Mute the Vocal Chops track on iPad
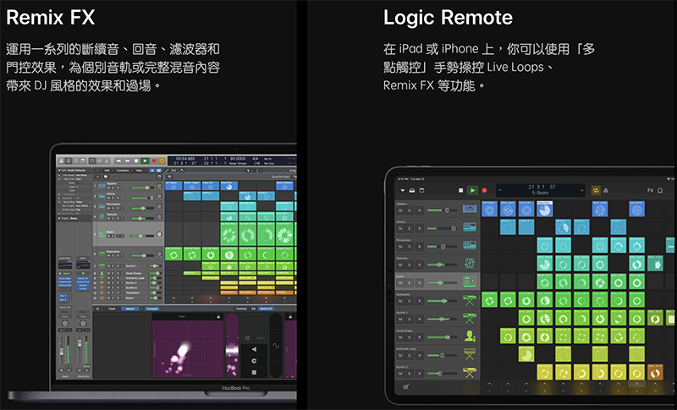The width and height of the screenshot is (677, 410). (400, 337)
